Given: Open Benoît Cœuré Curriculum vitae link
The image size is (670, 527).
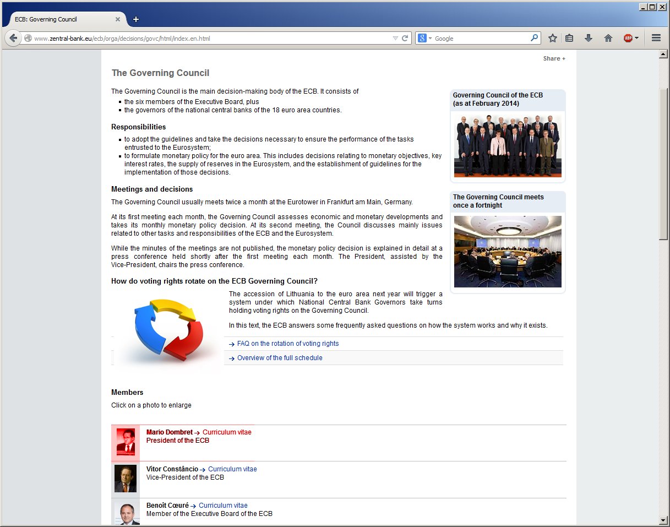Looking at the screenshot, I should coord(223,506).
